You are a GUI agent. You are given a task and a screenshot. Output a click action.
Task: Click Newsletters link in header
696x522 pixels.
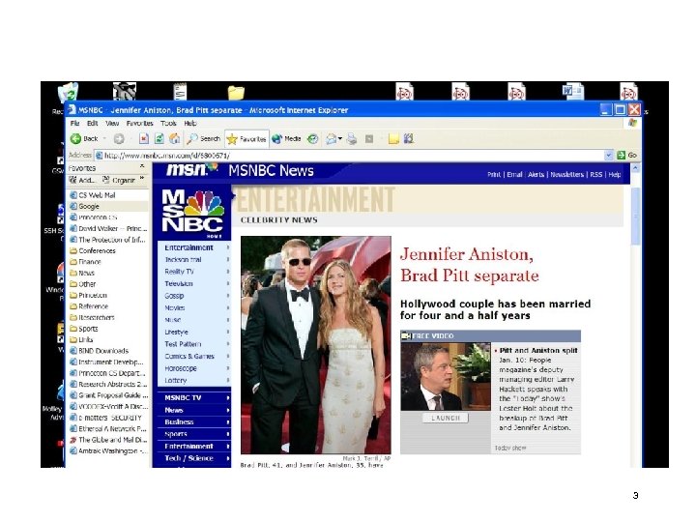[x=566, y=174]
